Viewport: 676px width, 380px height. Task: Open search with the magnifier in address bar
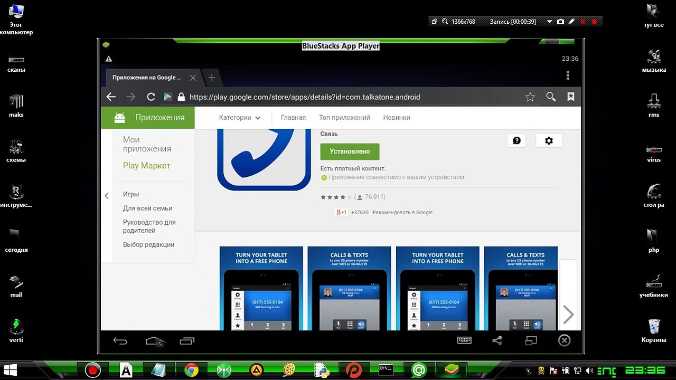551,97
